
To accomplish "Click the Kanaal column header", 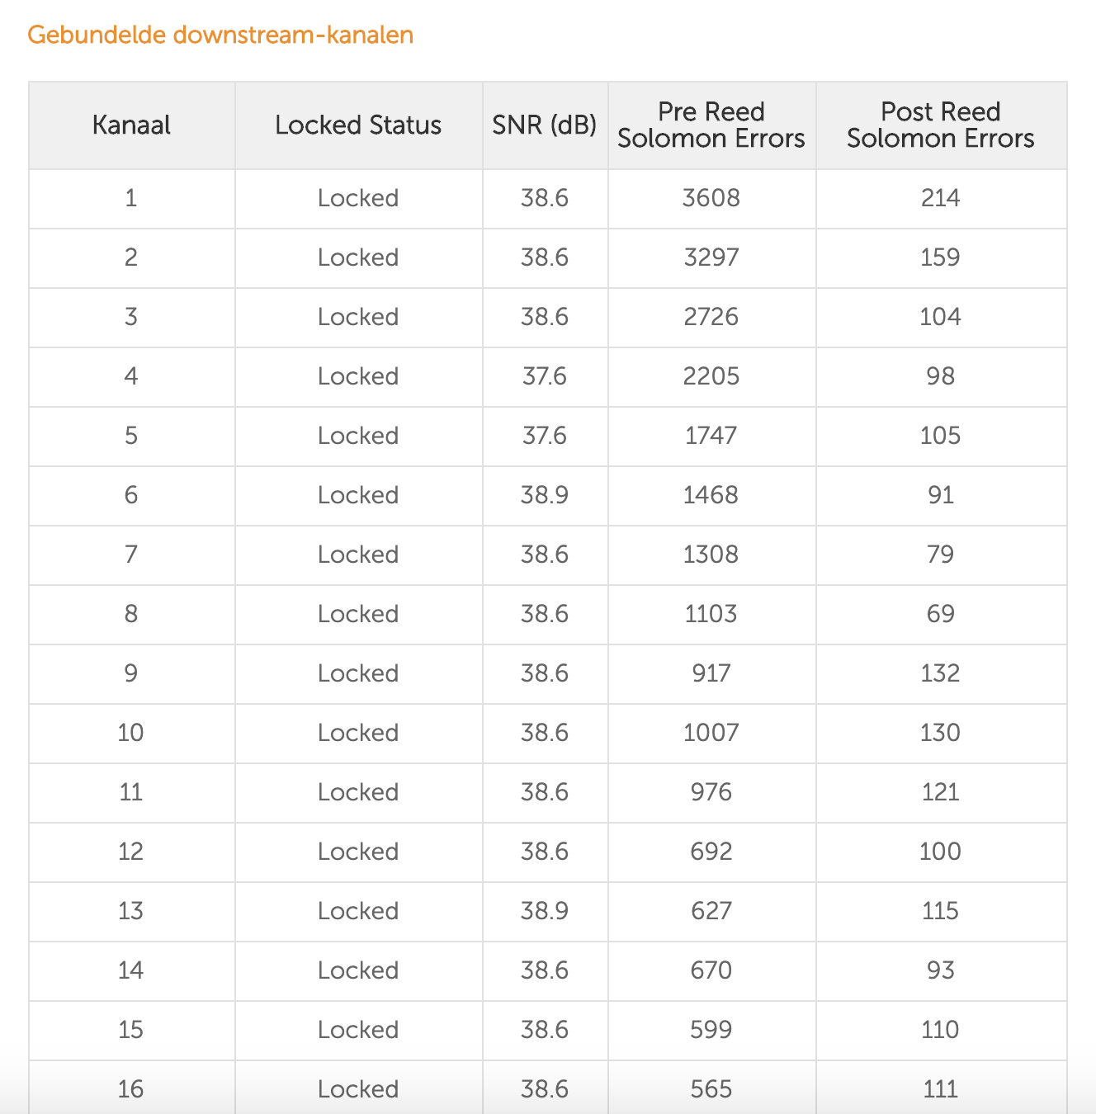I will (x=131, y=125).
